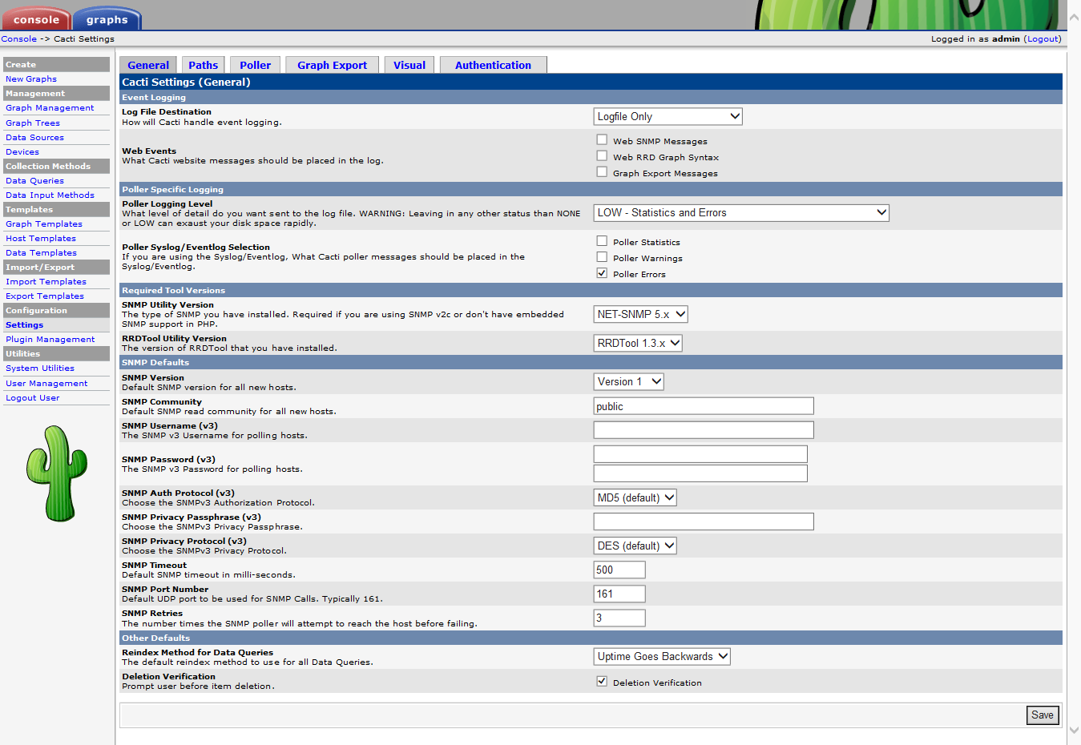Viewport: 1081px width, 745px height.
Task: Click the Save button
Action: (x=1043, y=715)
